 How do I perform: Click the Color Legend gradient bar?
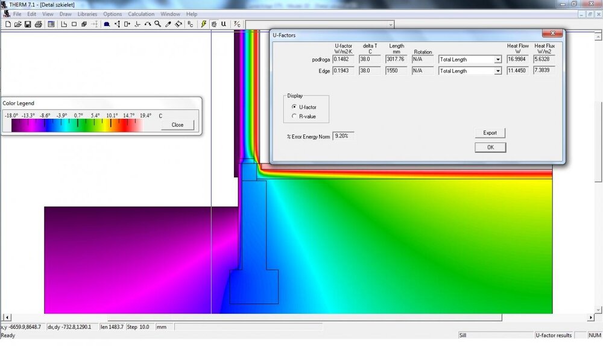click(77, 125)
